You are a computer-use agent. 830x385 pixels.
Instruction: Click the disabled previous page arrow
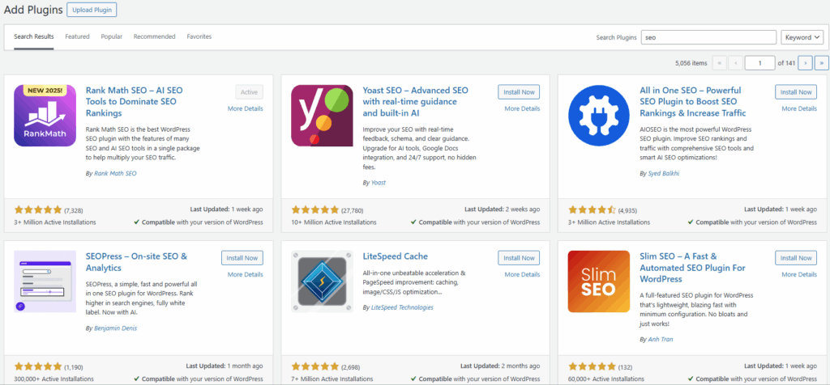pos(736,63)
